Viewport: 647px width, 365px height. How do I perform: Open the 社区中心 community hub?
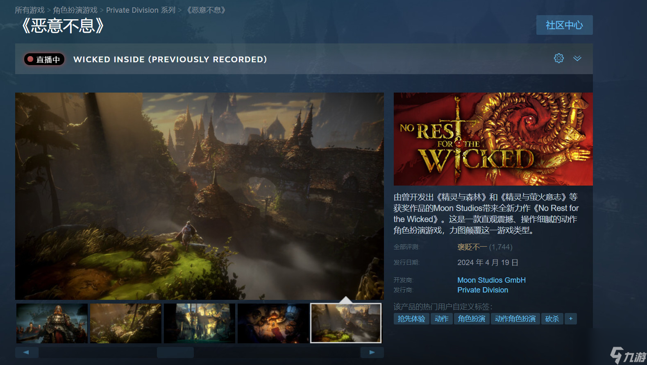564,25
